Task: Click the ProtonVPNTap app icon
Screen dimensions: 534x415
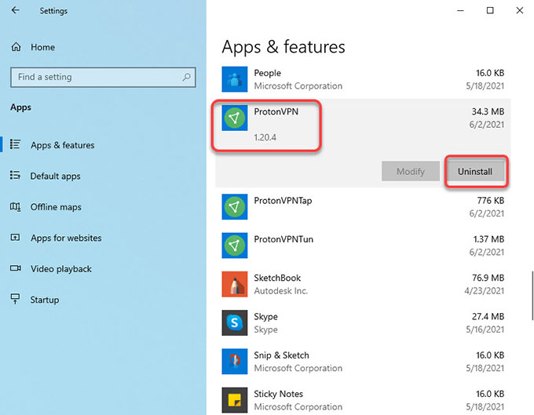Action: (x=234, y=207)
